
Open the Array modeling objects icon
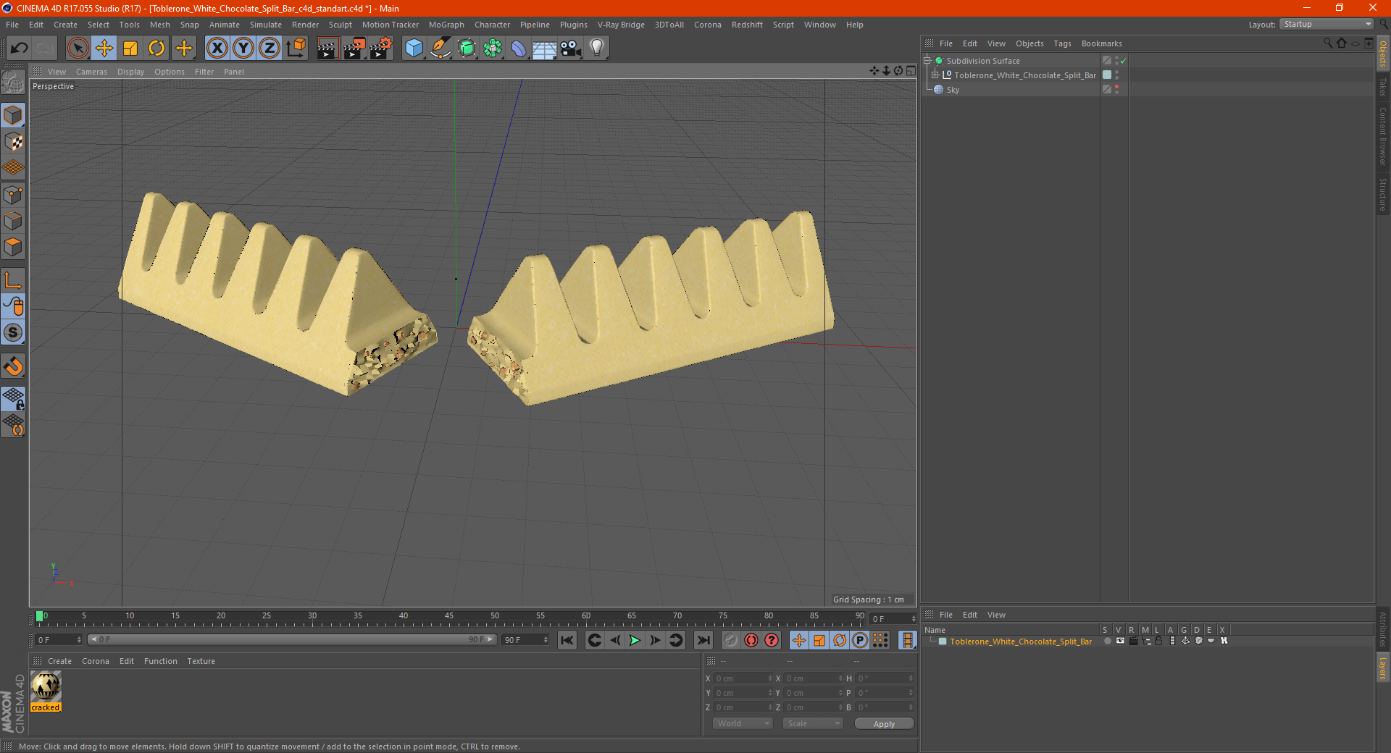pyautogui.click(x=493, y=49)
